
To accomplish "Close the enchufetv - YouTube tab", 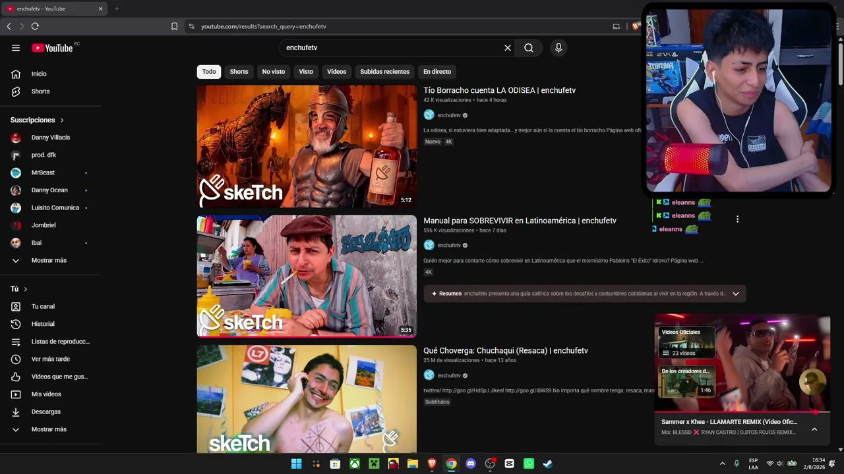I will (x=100, y=9).
